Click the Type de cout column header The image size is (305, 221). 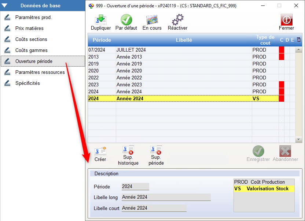[265, 40]
